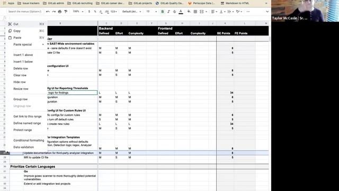Open the font size dropdown

(151, 12)
